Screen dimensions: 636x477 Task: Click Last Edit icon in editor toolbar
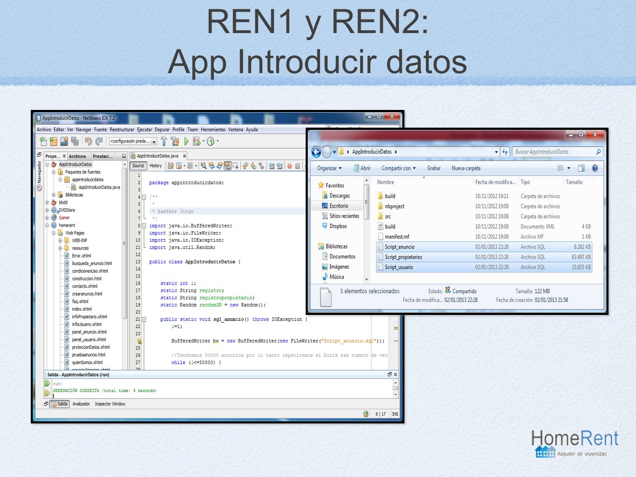click(171, 166)
